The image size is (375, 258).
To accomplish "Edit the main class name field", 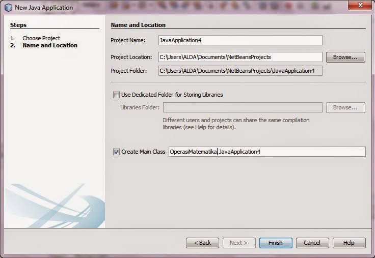I will [267, 152].
